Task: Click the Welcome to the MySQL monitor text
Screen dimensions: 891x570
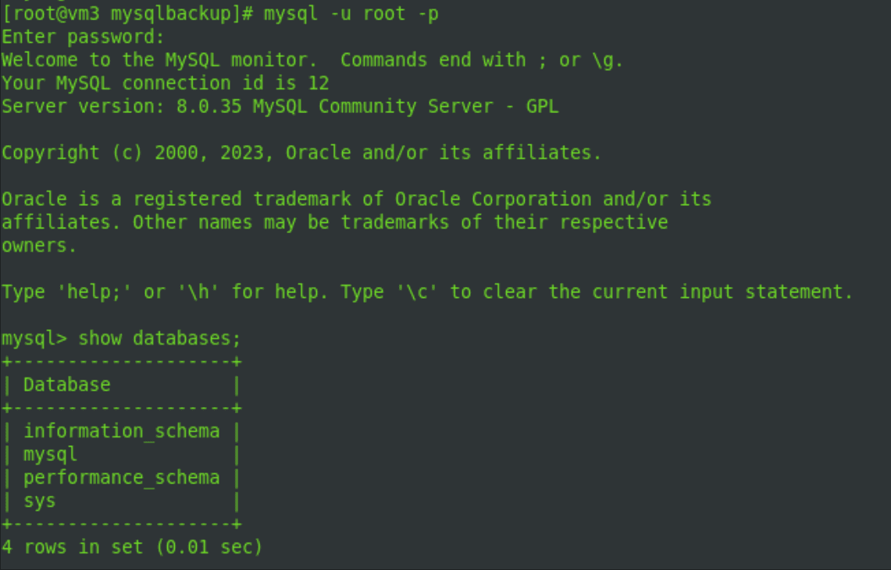Action: [164, 60]
